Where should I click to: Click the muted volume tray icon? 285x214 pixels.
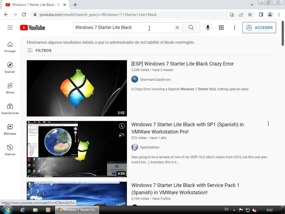[254, 210]
